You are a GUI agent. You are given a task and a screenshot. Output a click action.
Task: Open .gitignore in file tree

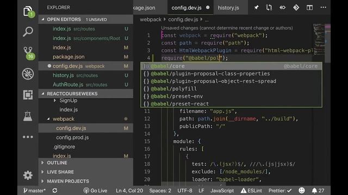pyautogui.click(x=86, y=147)
